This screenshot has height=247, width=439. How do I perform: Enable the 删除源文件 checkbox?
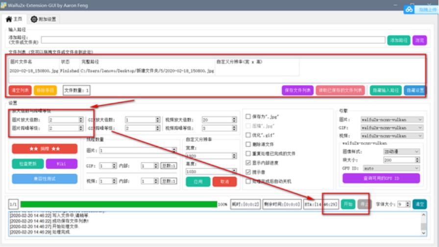coord(248,144)
